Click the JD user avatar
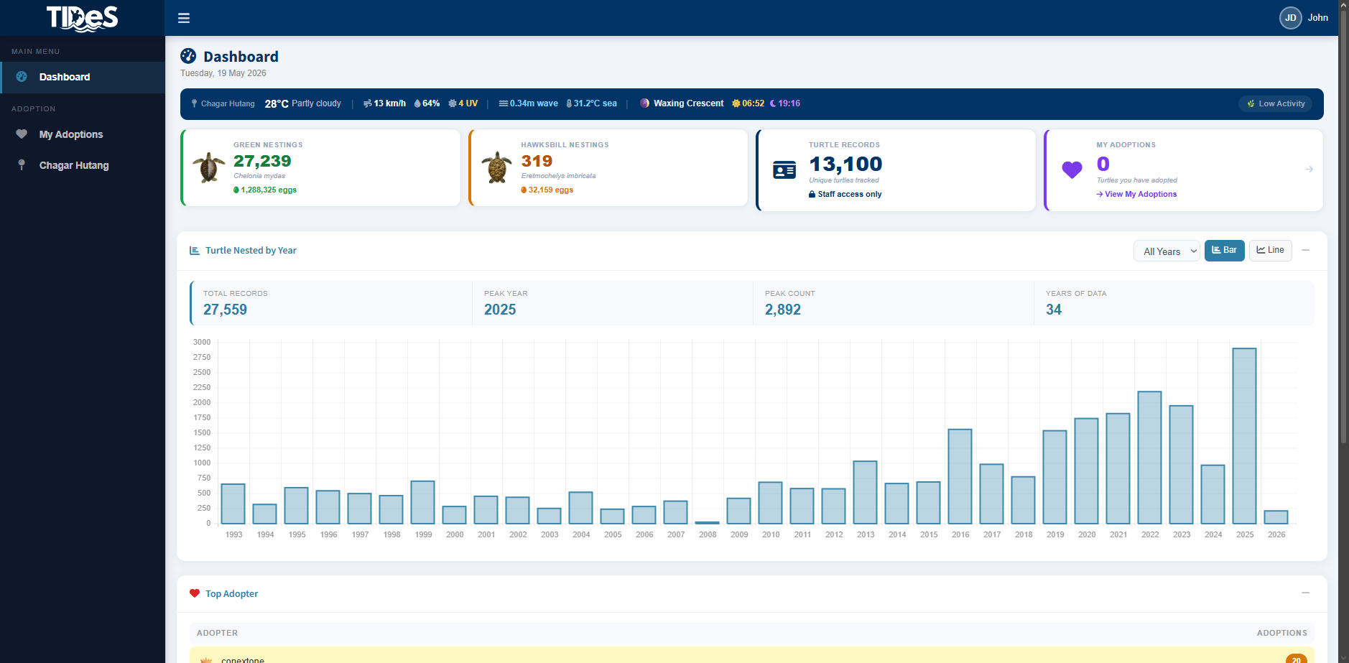Image resolution: width=1349 pixels, height=663 pixels. click(1290, 18)
